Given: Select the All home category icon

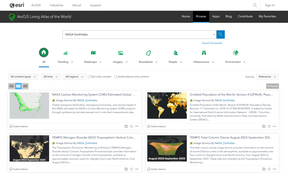Looking at the screenshot, I should (44, 53).
